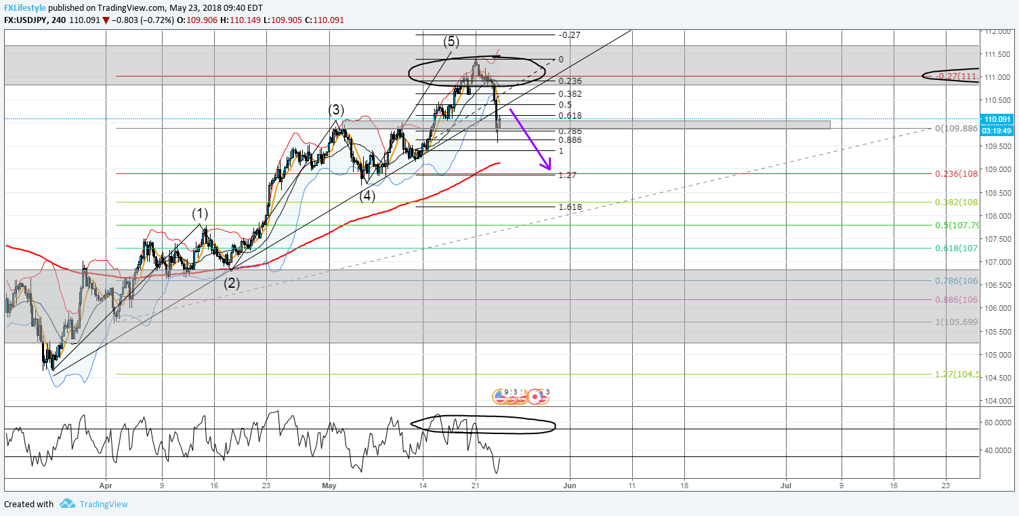Open the FXLifestyle author profile link
Viewport: 1019px width, 516px height.
click(x=26, y=7)
